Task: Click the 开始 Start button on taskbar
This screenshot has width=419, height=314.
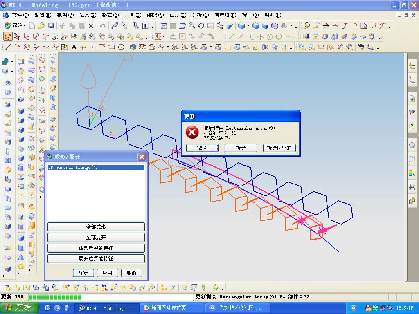Action: (19, 307)
